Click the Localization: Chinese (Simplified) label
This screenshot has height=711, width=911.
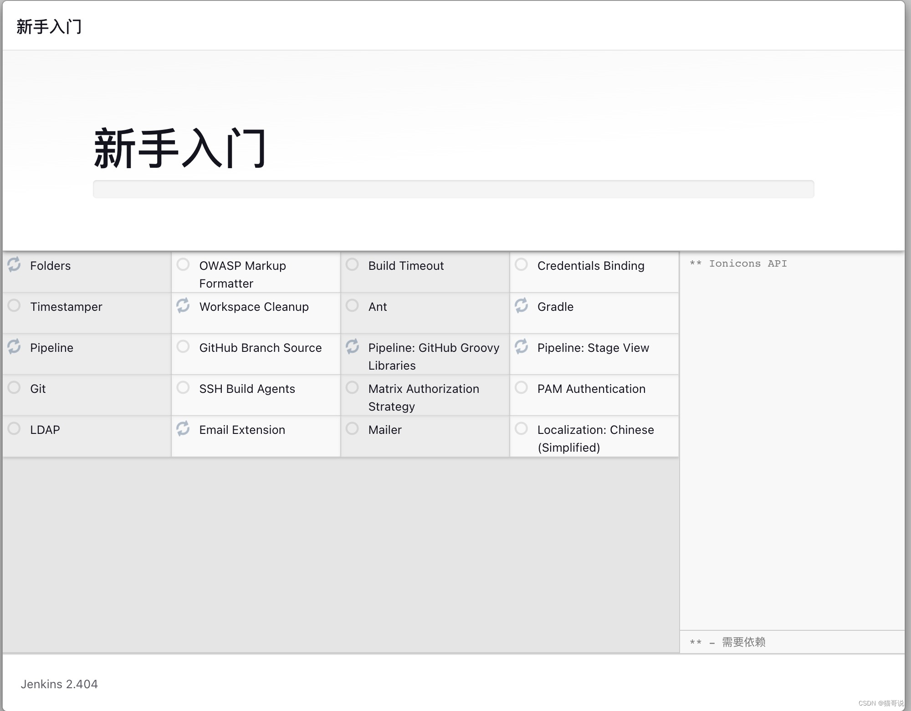pos(595,438)
